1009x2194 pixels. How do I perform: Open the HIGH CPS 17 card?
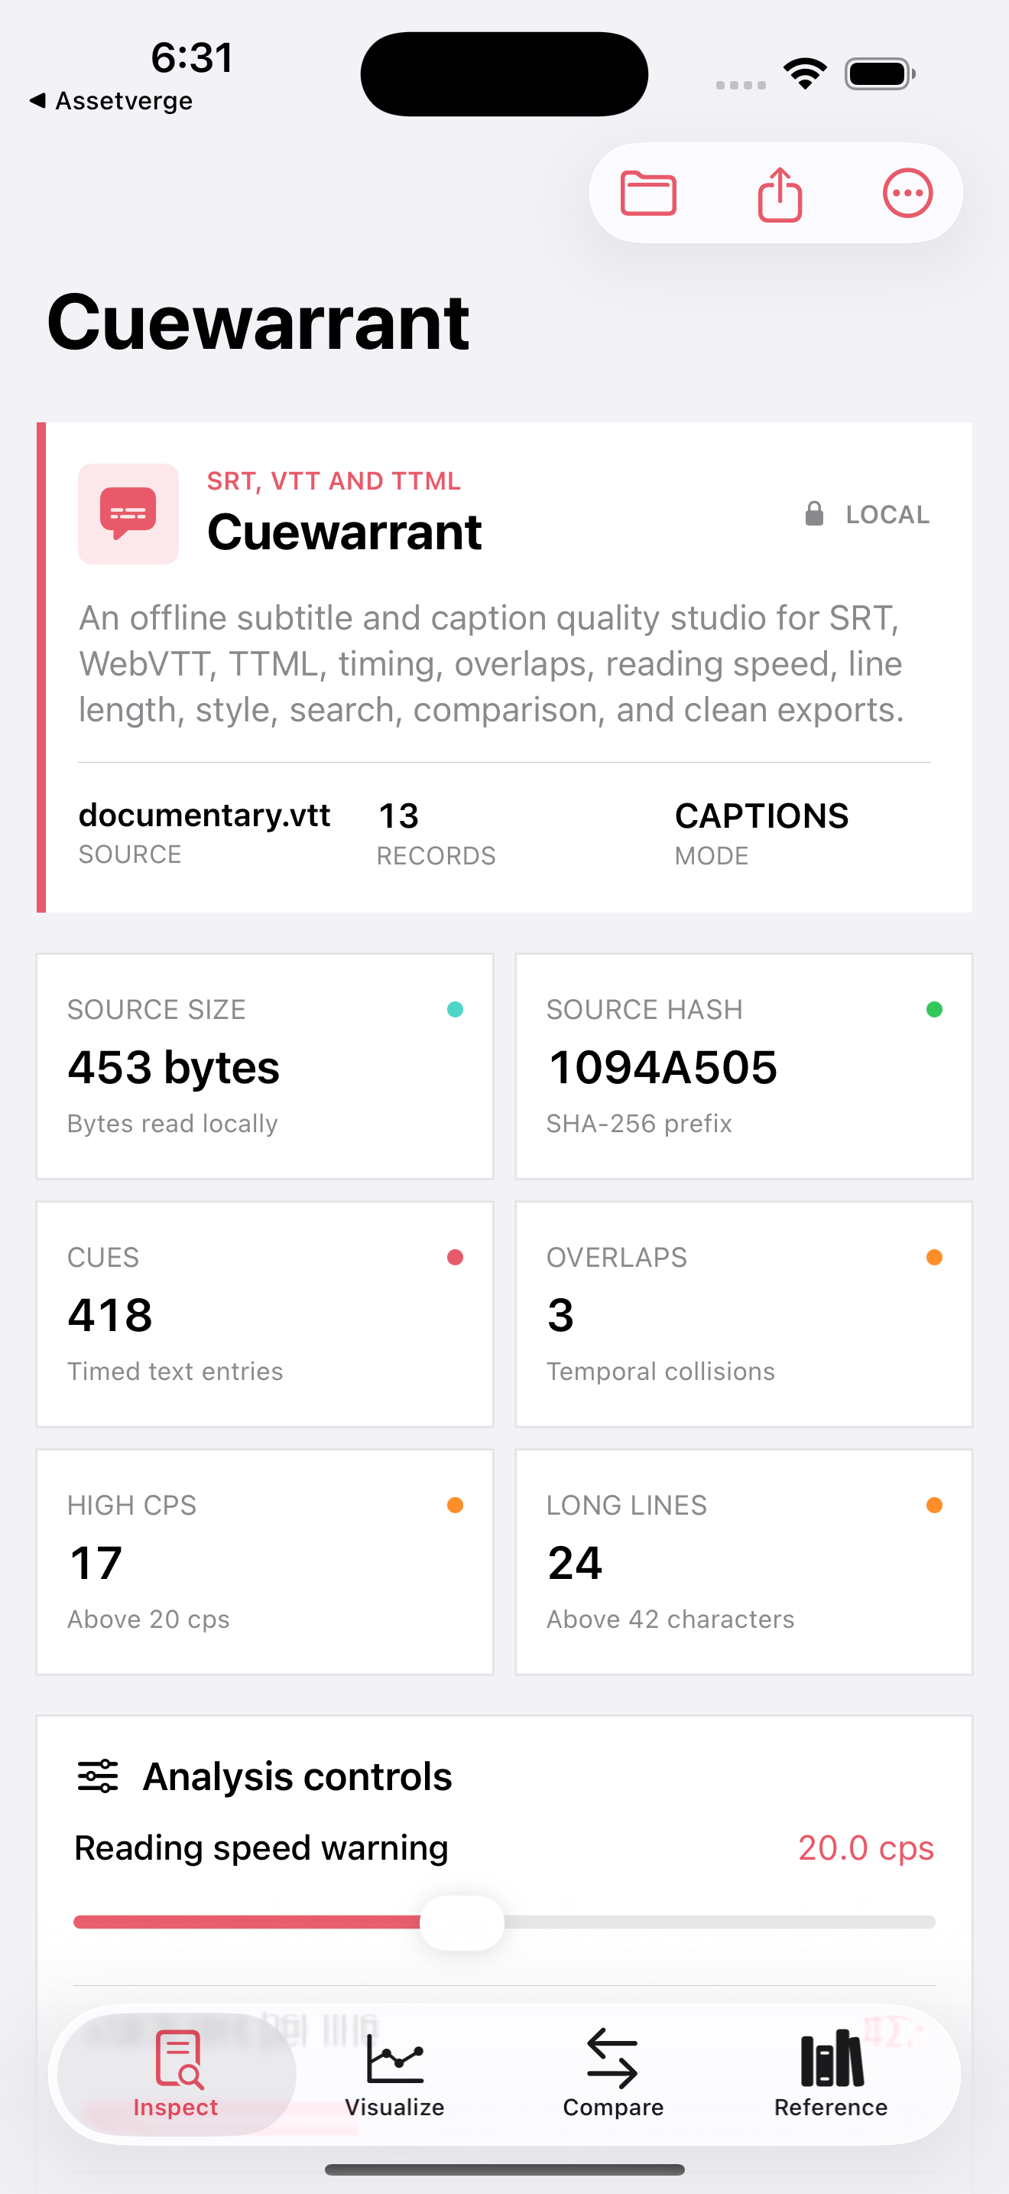click(264, 1562)
